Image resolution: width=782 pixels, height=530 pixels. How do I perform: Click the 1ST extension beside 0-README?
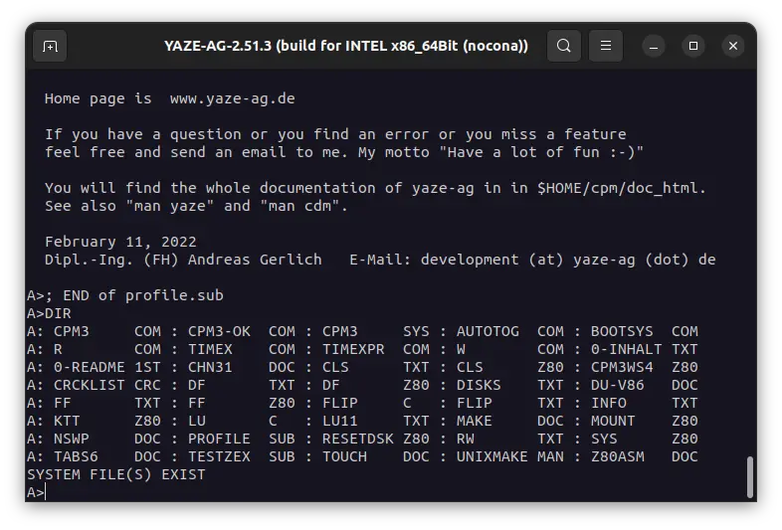(x=147, y=368)
